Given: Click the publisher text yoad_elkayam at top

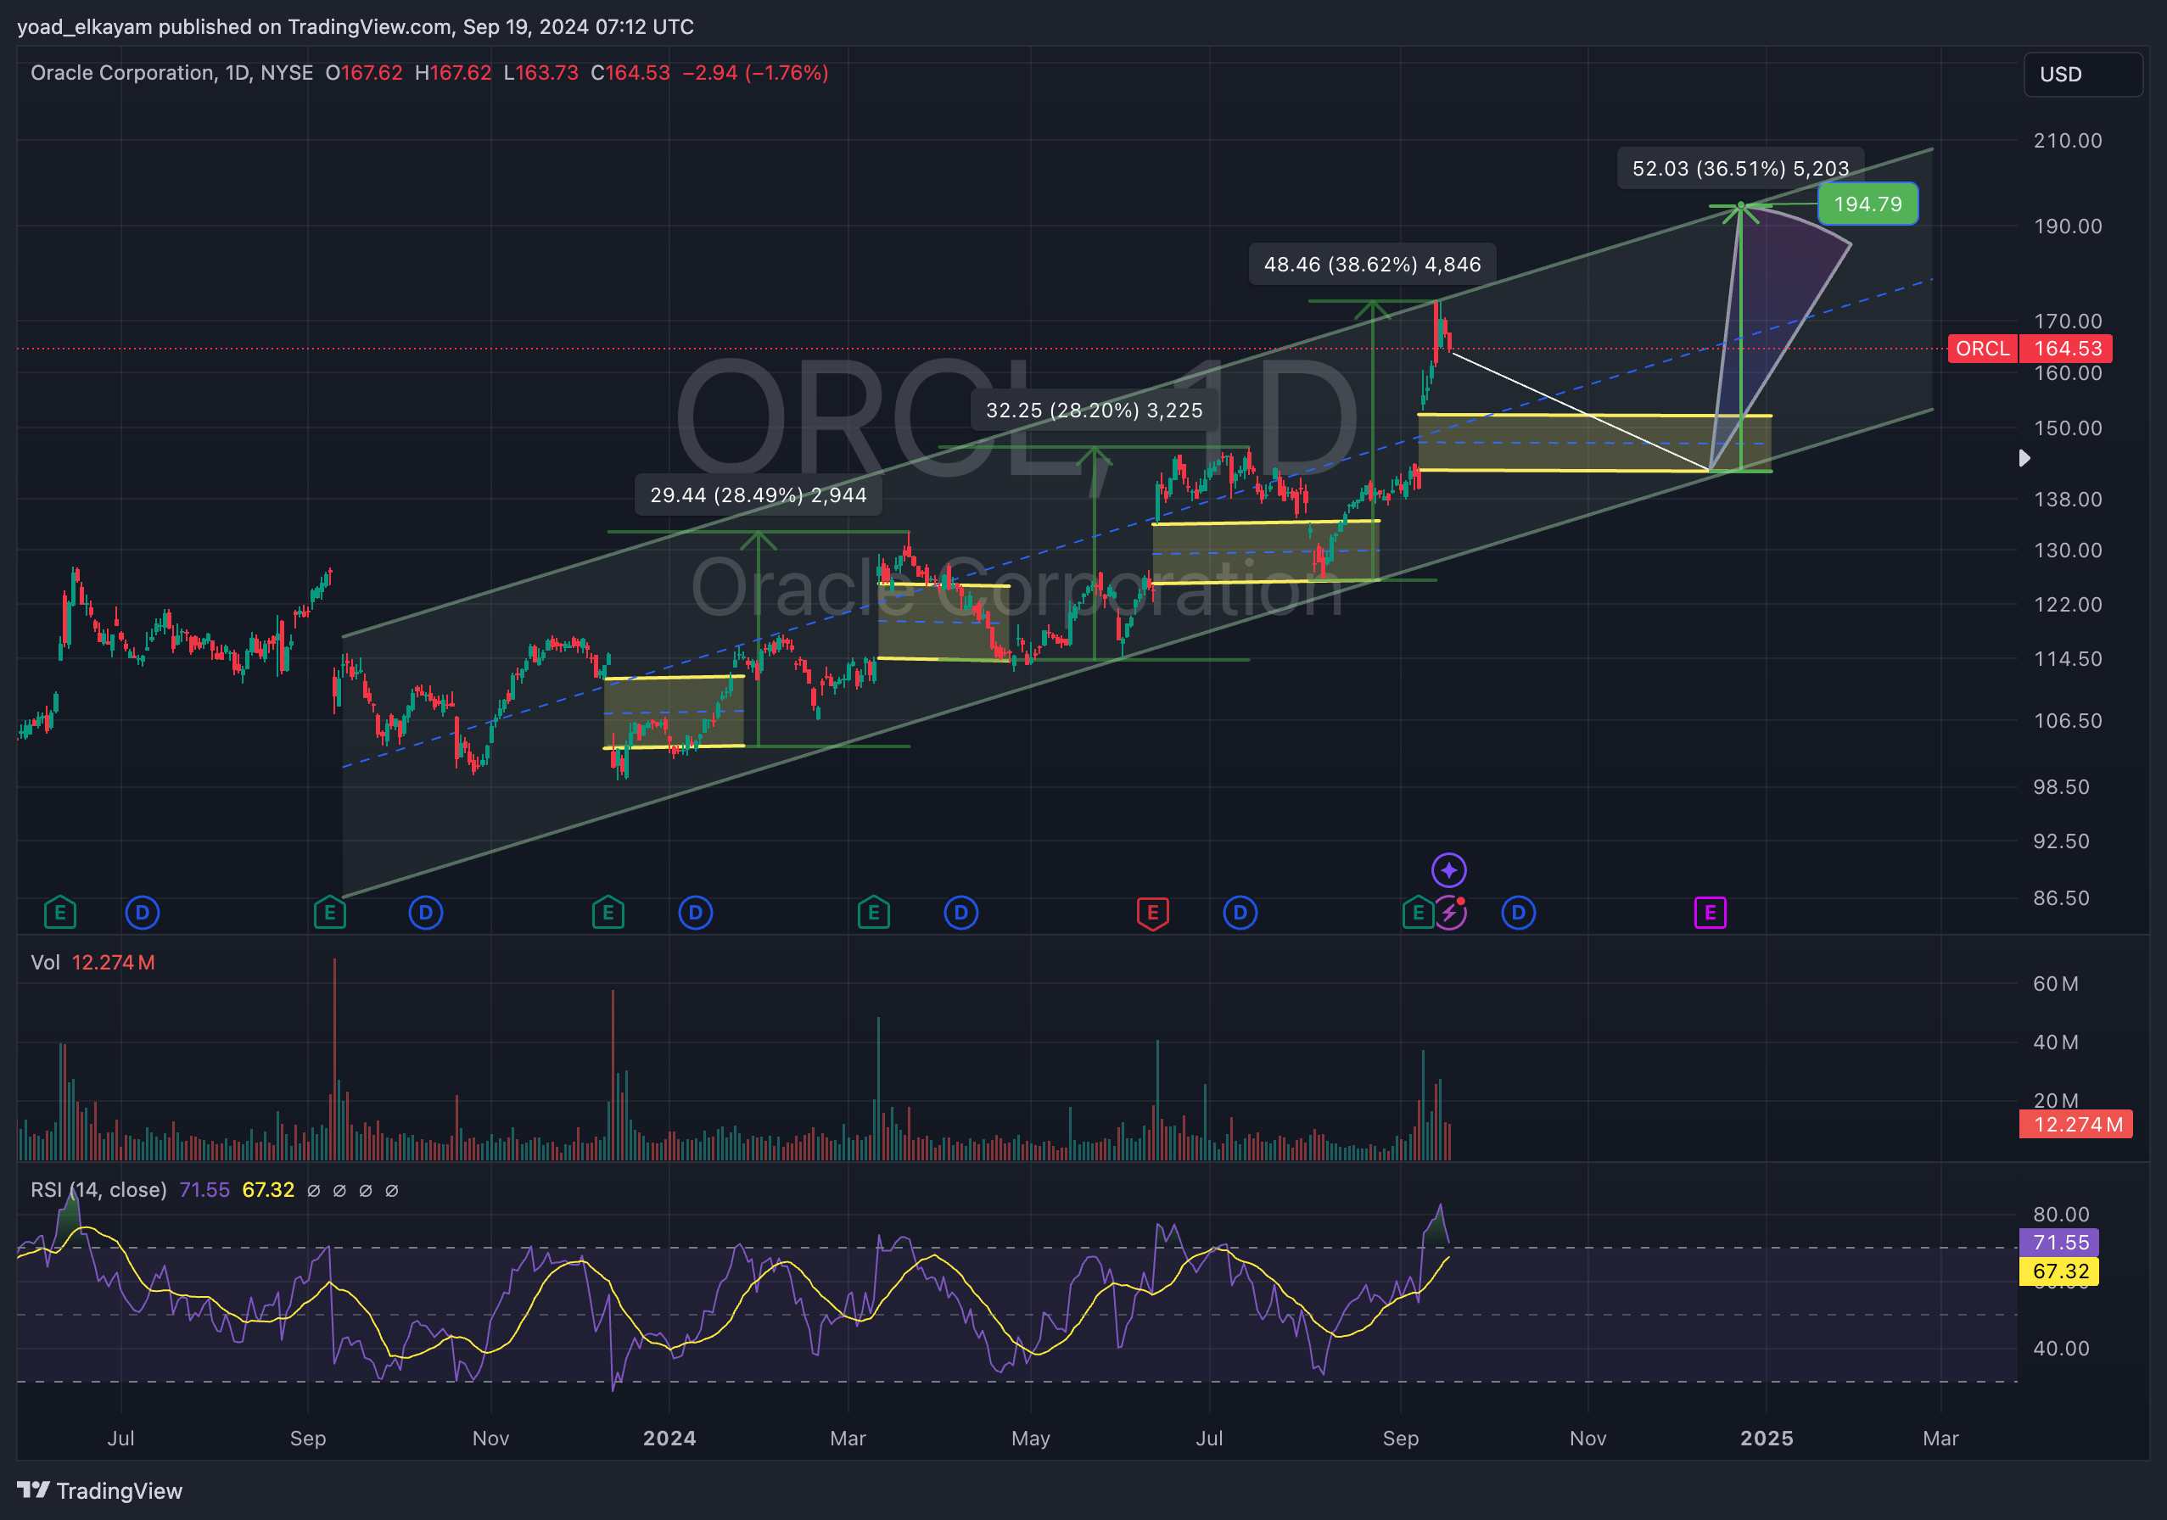Looking at the screenshot, I should (x=85, y=26).
